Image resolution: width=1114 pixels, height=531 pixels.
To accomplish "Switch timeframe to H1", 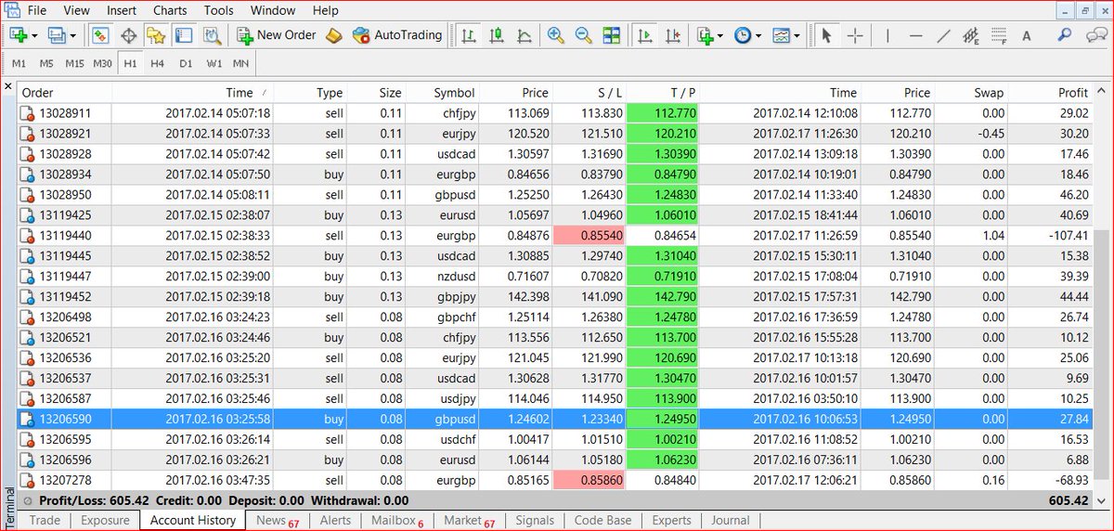I will pyautogui.click(x=130, y=63).
